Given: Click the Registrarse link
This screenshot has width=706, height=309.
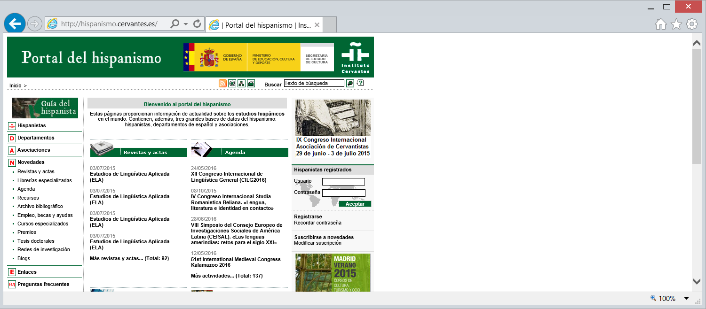Looking at the screenshot, I should 308,216.
